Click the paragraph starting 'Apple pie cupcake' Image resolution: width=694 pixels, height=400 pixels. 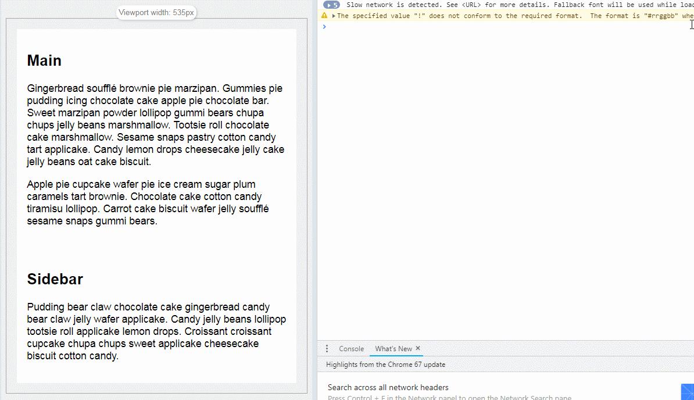148,202
